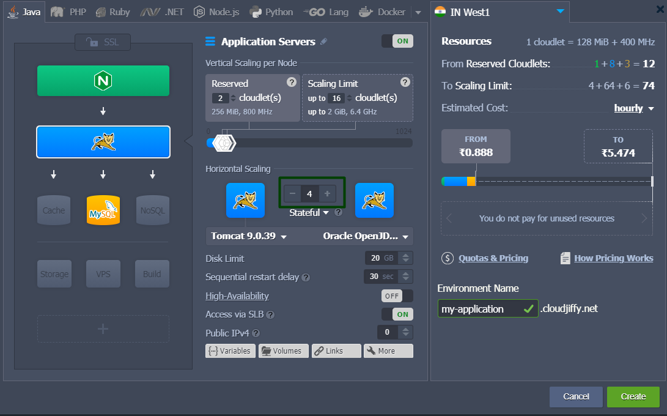
Task: Add a Storage node
Action: click(x=54, y=274)
